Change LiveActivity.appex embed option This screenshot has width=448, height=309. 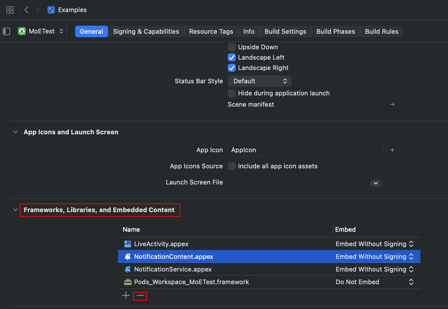pos(374,244)
